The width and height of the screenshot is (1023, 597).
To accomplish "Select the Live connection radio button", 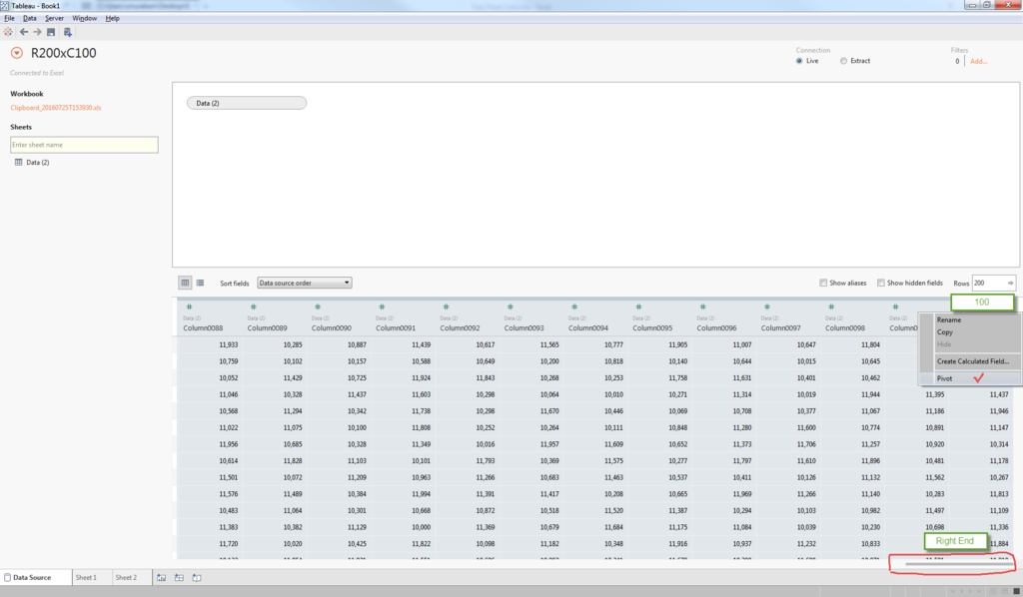I will [799, 61].
